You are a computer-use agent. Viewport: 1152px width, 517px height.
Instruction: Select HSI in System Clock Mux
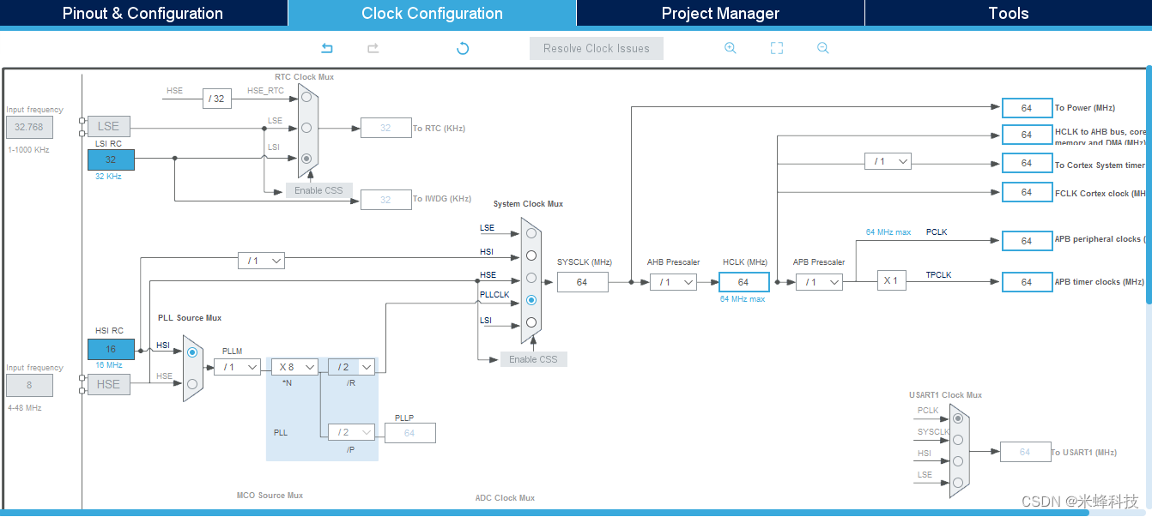[x=531, y=255]
